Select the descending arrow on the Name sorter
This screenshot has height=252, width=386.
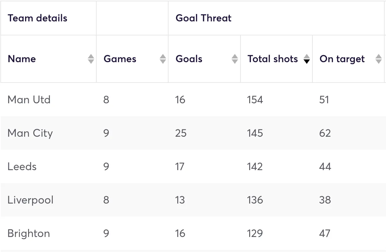click(x=91, y=61)
